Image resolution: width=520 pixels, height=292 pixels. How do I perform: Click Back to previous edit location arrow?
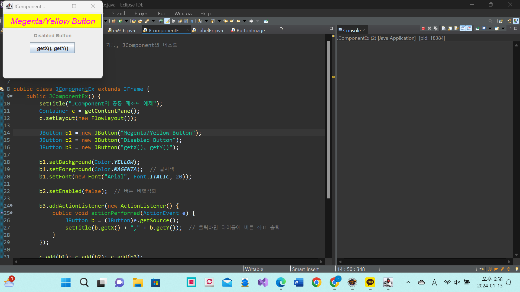pos(225,21)
